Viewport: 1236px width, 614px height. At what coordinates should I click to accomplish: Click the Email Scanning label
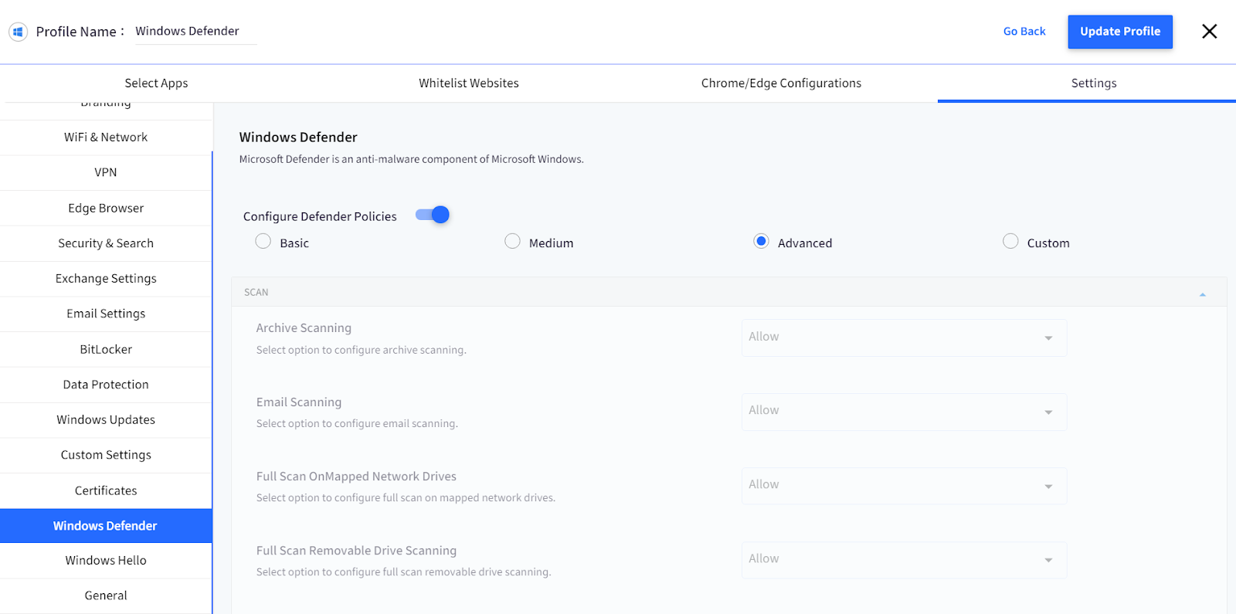(299, 402)
